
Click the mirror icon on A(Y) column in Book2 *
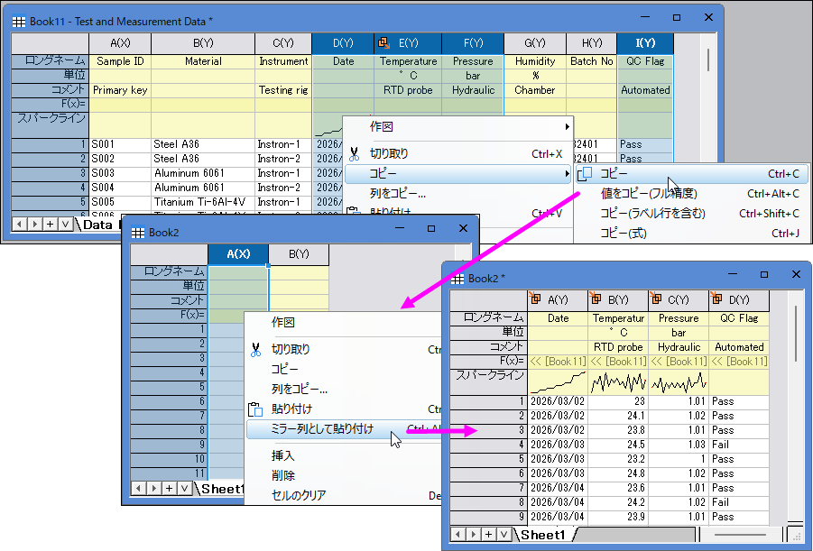pyautogui.click(x=535, y=299)
